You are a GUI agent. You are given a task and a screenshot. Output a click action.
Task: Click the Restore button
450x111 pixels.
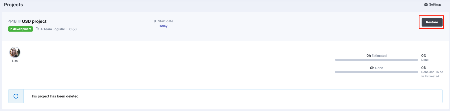click(432, 22)
